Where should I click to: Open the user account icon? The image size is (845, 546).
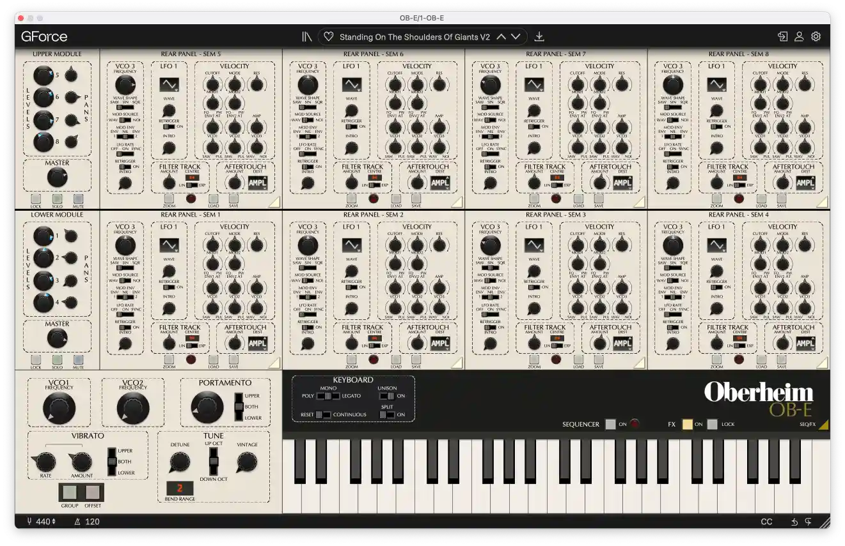point(799,36)
